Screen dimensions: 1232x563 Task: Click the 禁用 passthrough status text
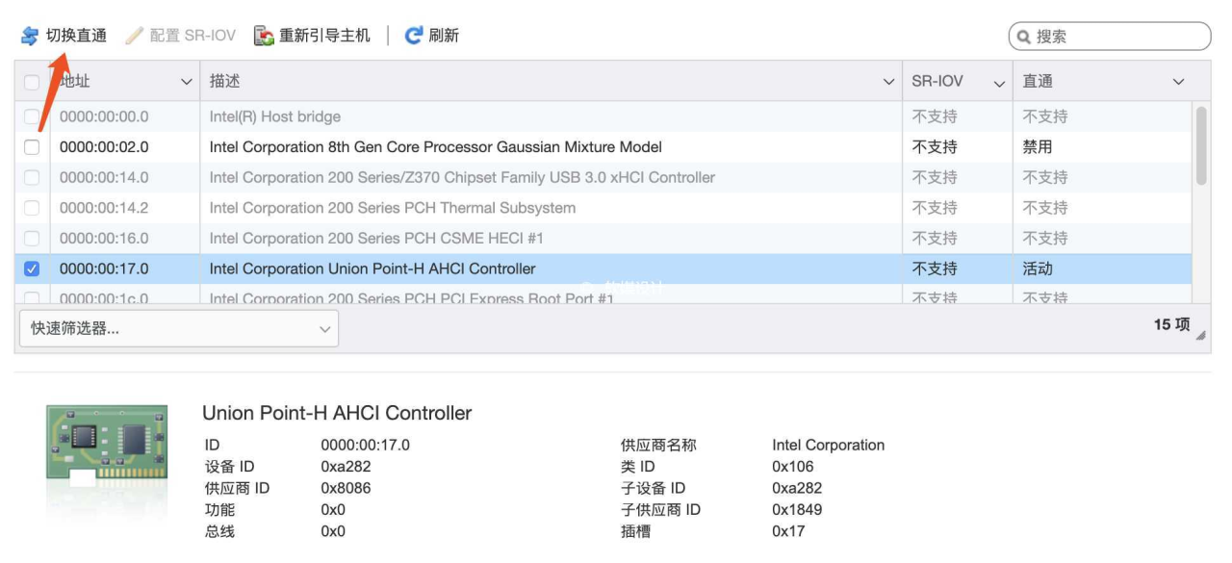click(x=1035, y=146)
